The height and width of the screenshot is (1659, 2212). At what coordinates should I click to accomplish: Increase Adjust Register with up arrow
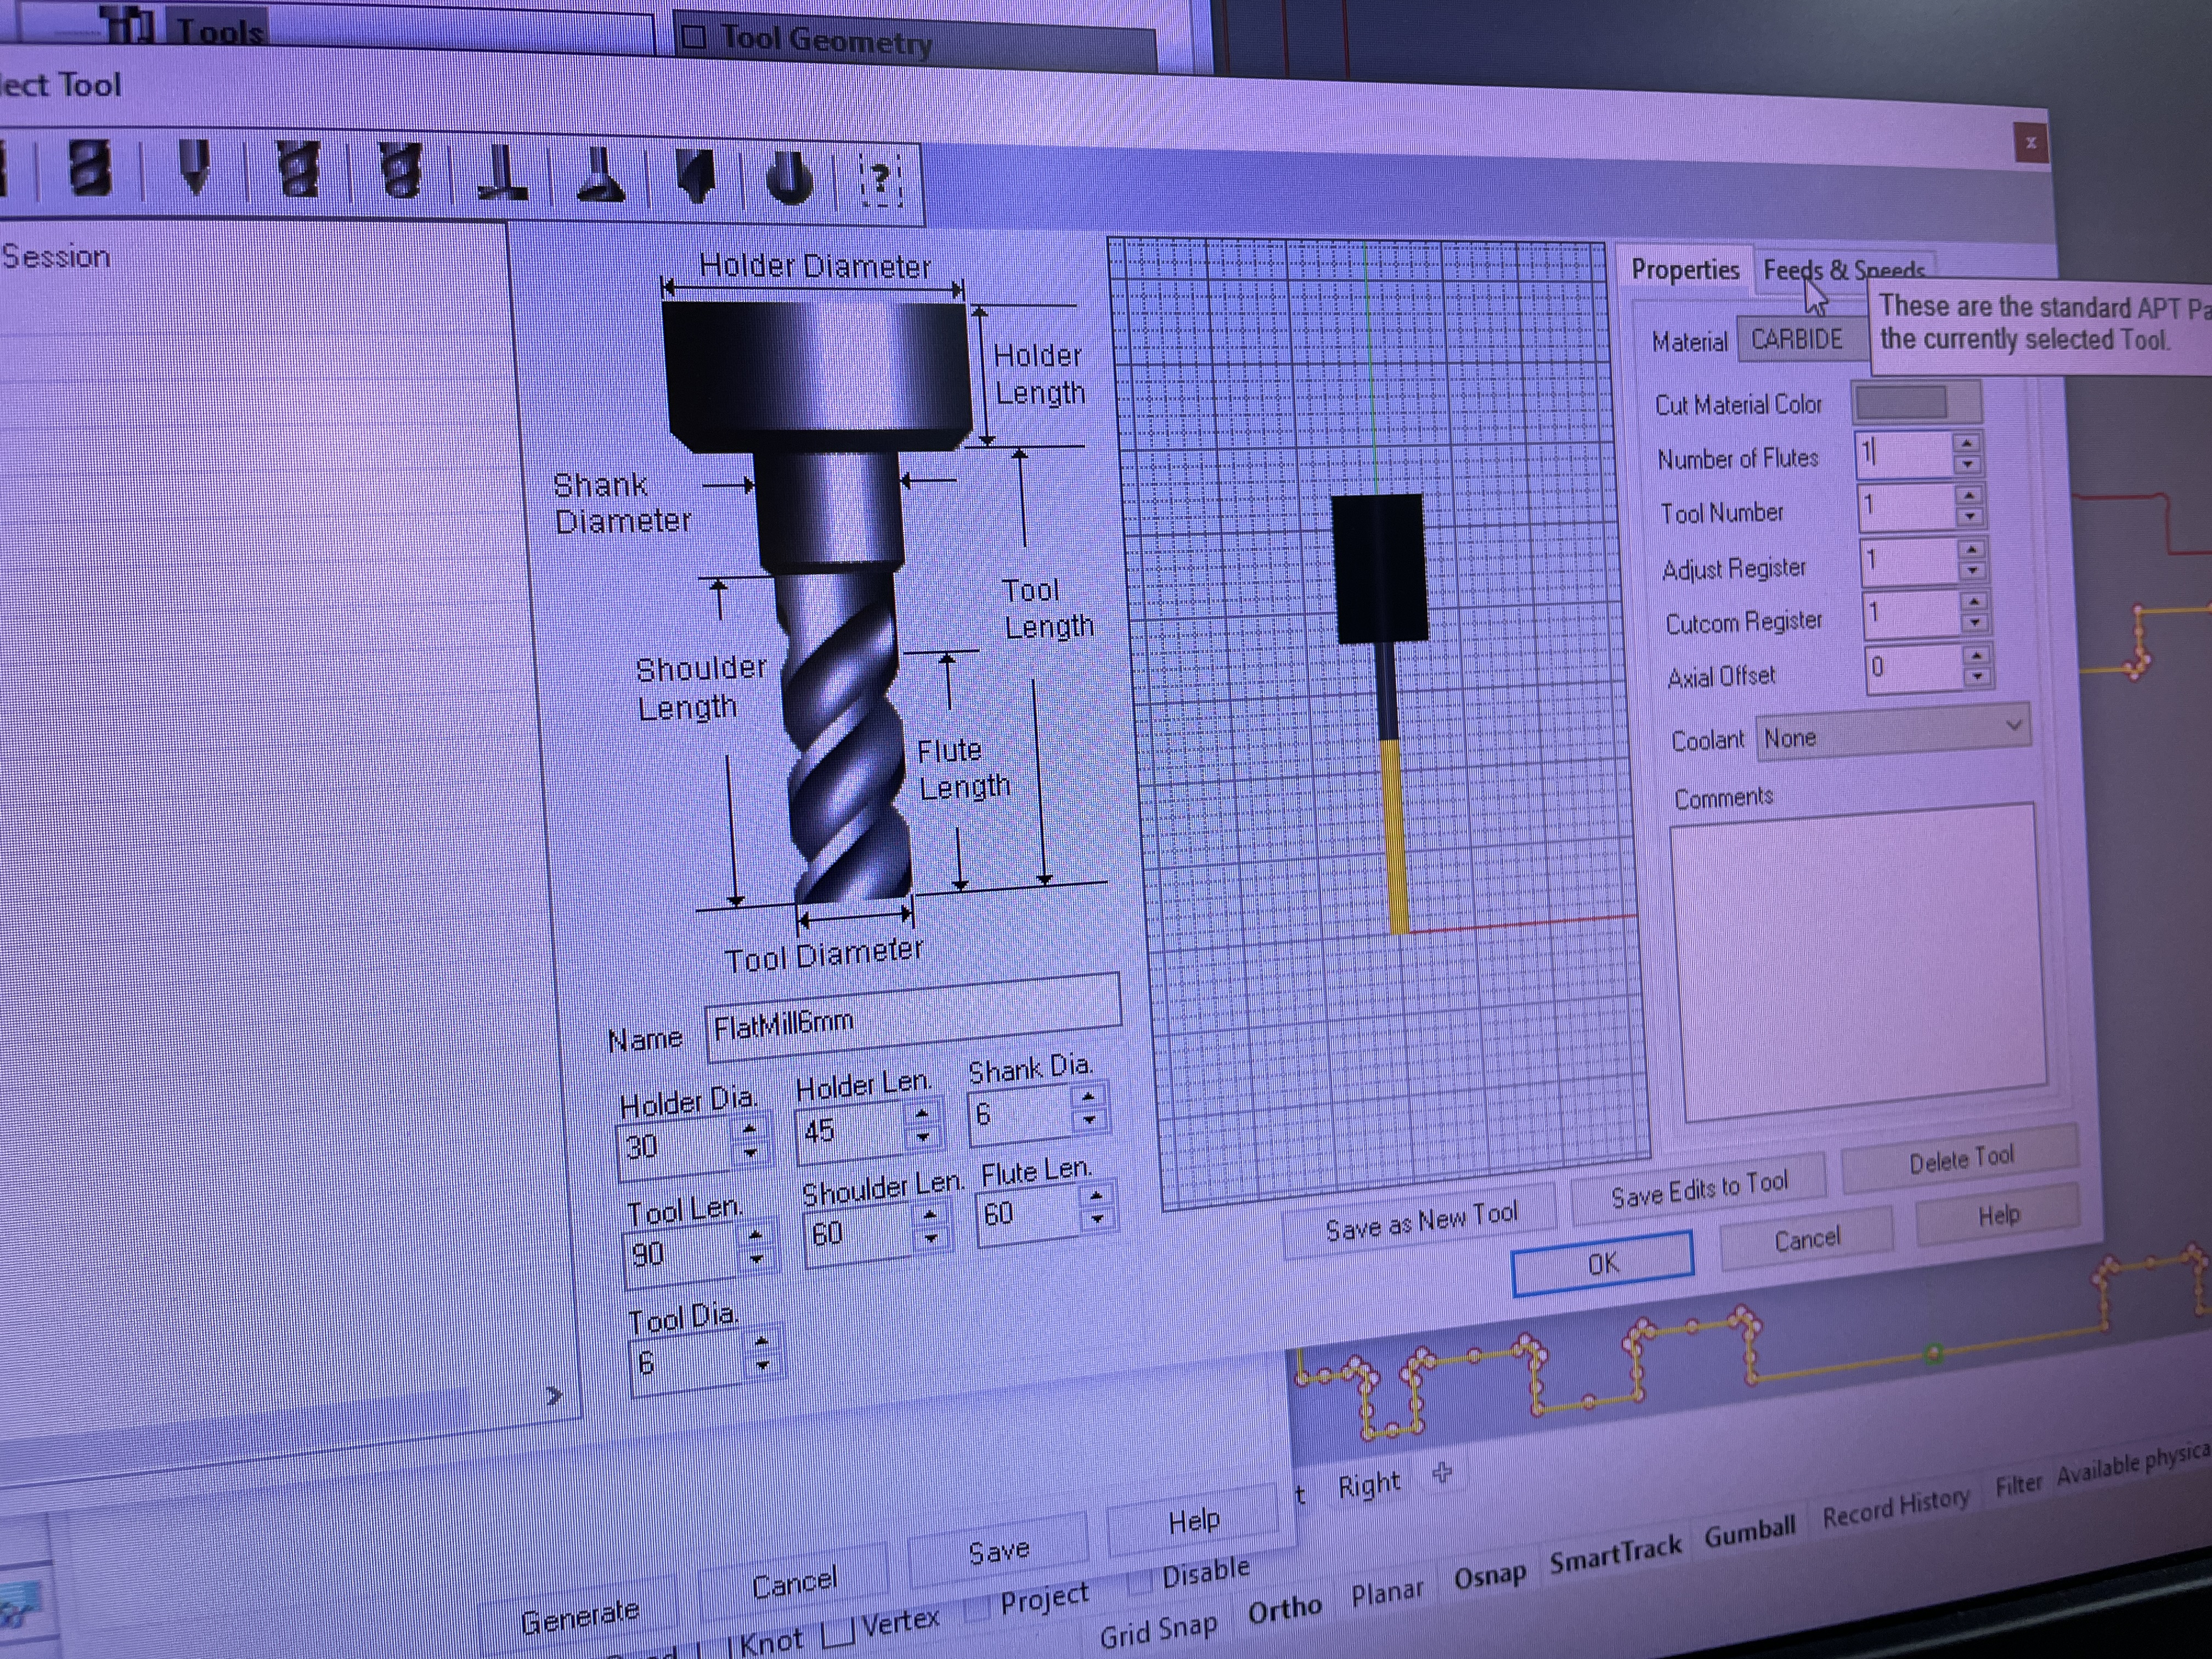(1971, 549)
